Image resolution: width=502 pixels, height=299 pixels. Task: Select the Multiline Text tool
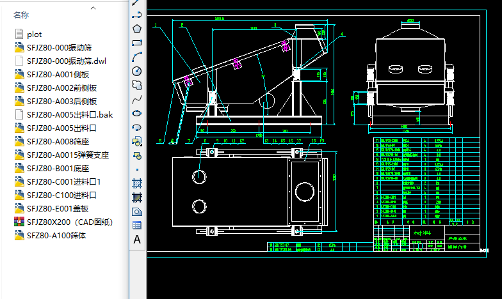tap(137, 239)
